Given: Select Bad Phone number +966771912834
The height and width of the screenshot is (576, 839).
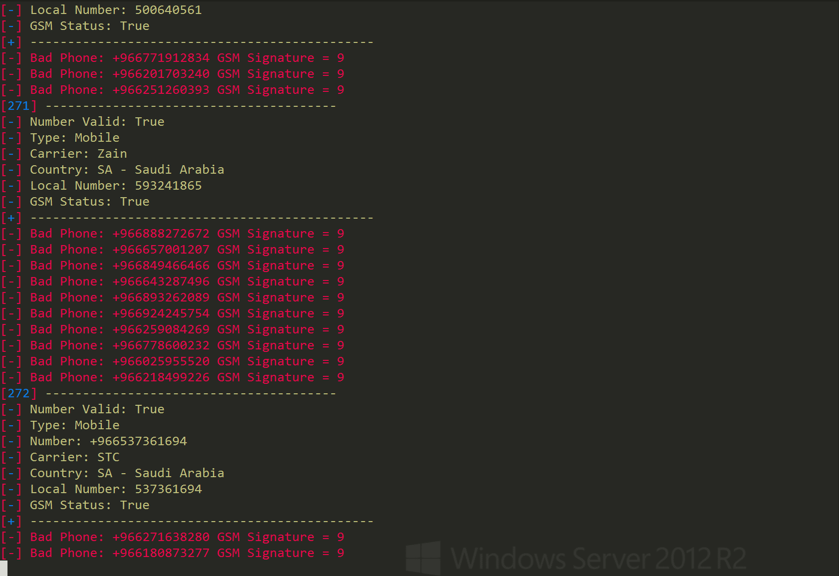Looking at the screenshot, I should pyautogui.click(x=161, y=57).
